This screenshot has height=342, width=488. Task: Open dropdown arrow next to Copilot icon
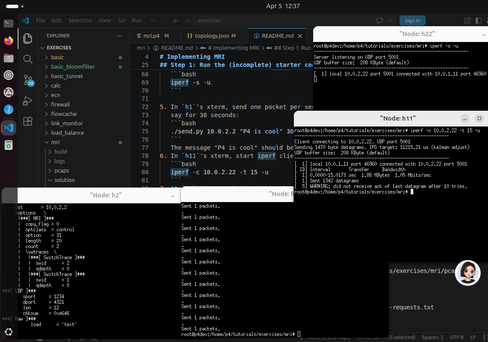coord(390,21)
